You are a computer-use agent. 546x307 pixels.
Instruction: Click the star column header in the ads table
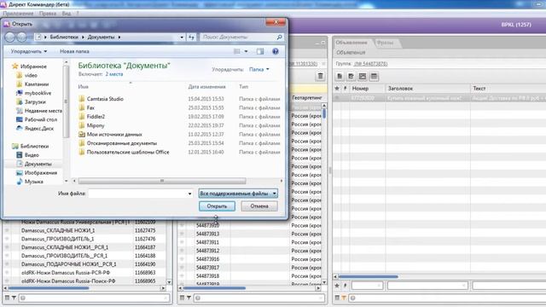click(337, 89)
